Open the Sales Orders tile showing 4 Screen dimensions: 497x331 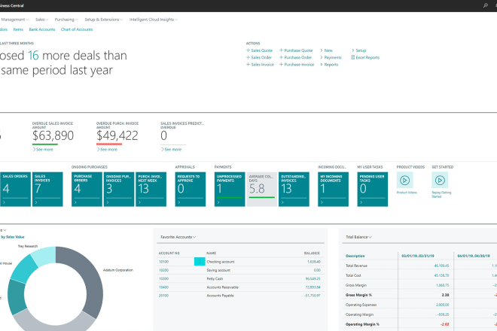pos(15,190)
